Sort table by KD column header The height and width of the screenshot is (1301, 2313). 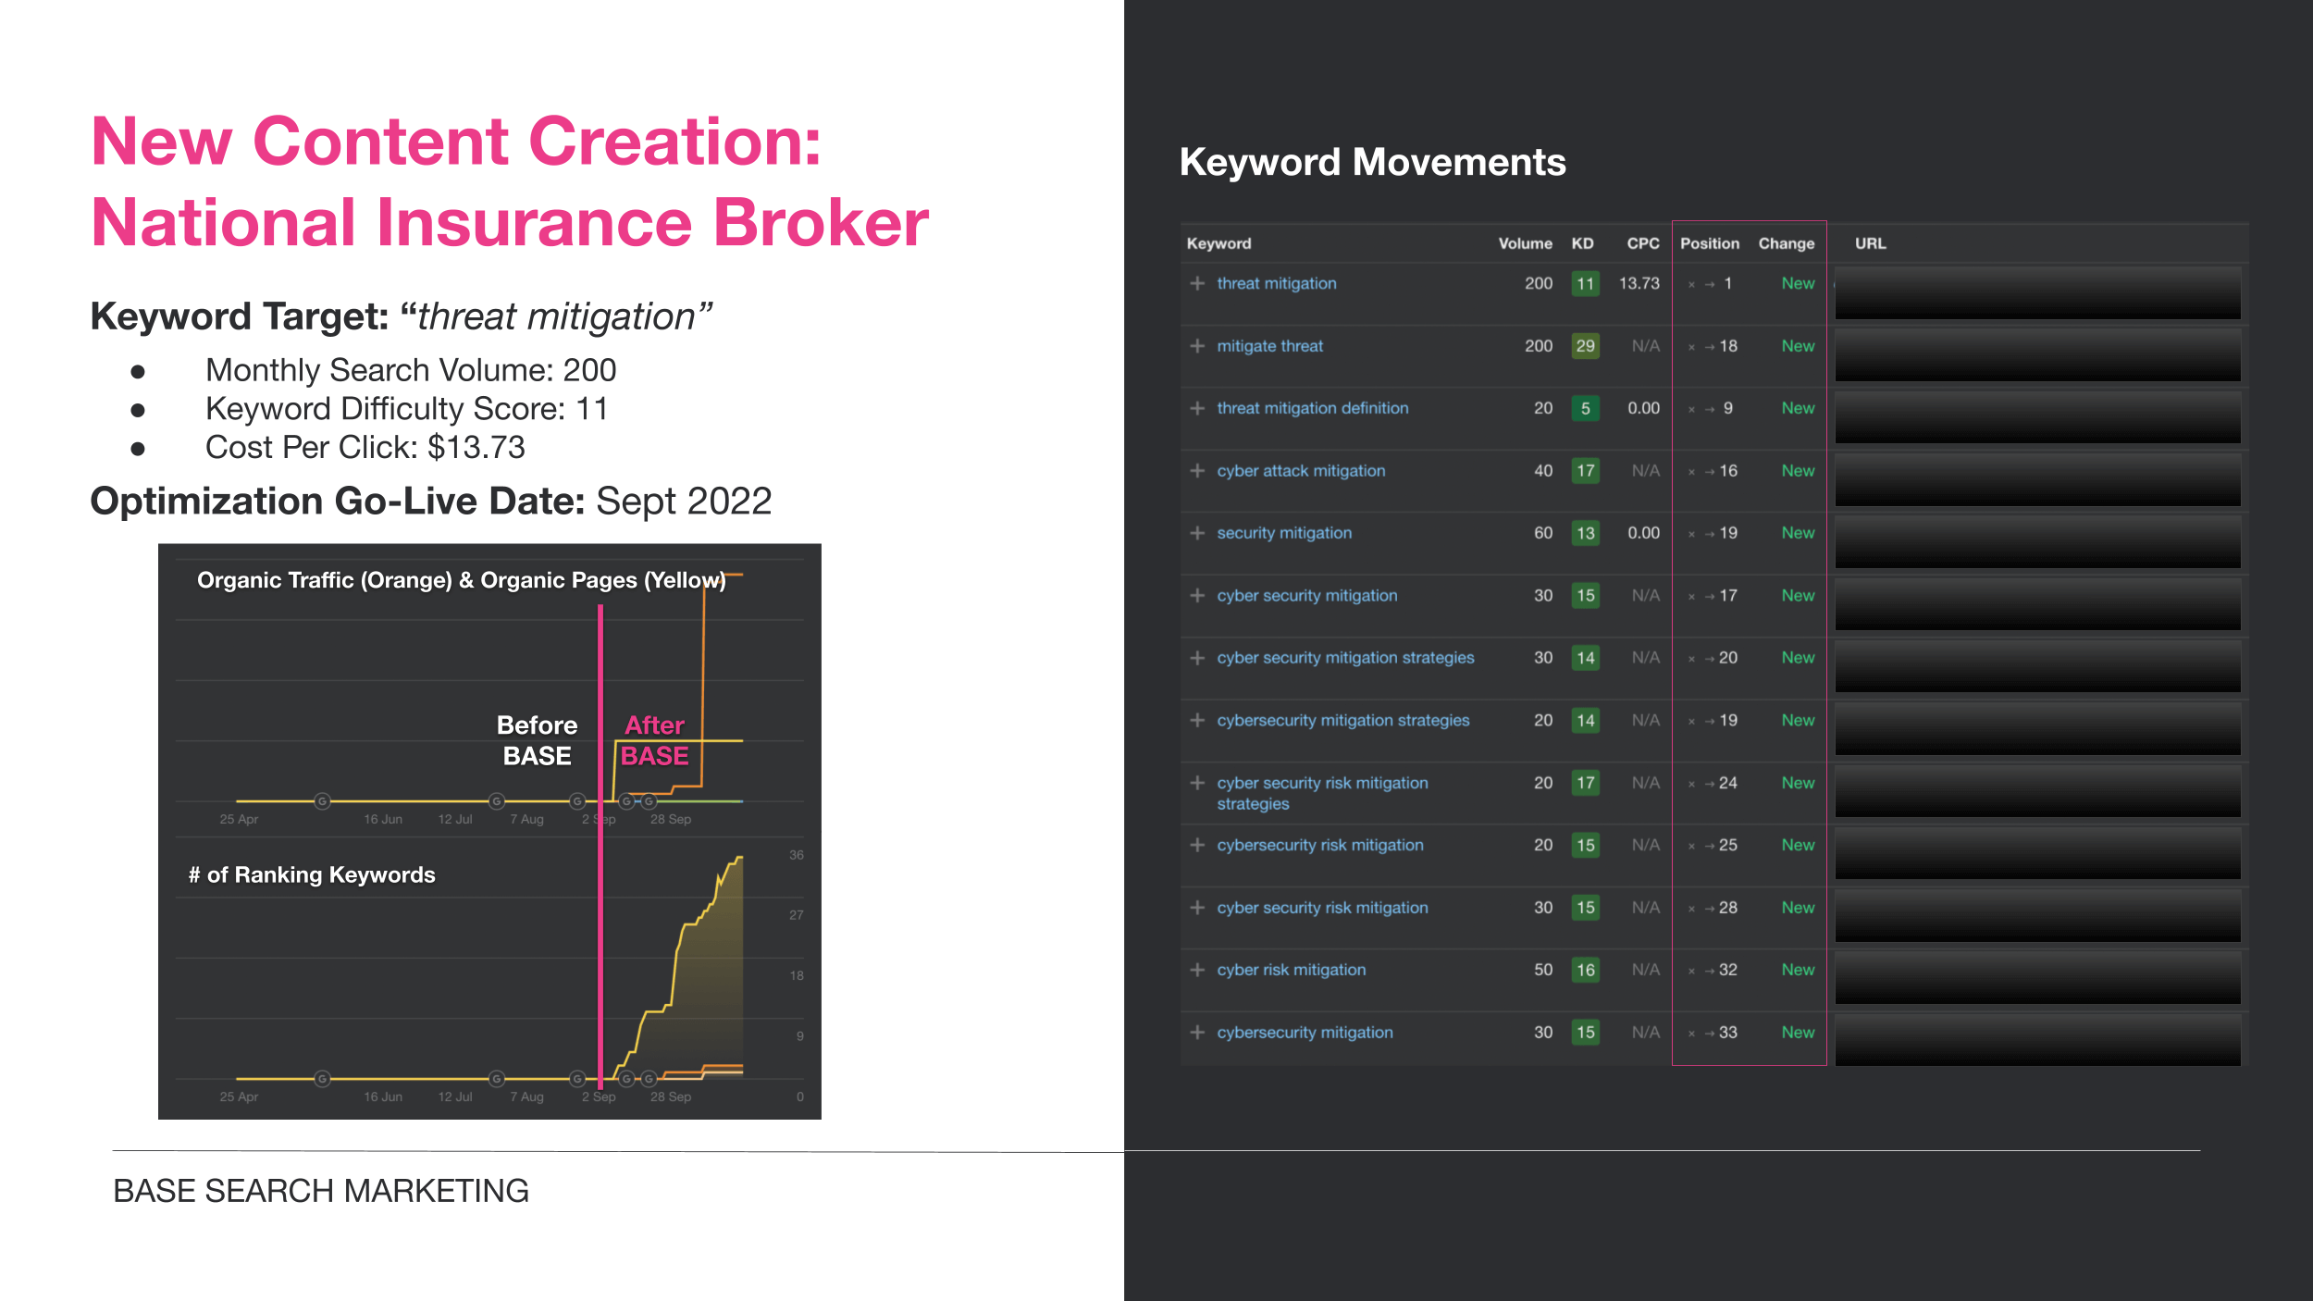pos(1582,243)
